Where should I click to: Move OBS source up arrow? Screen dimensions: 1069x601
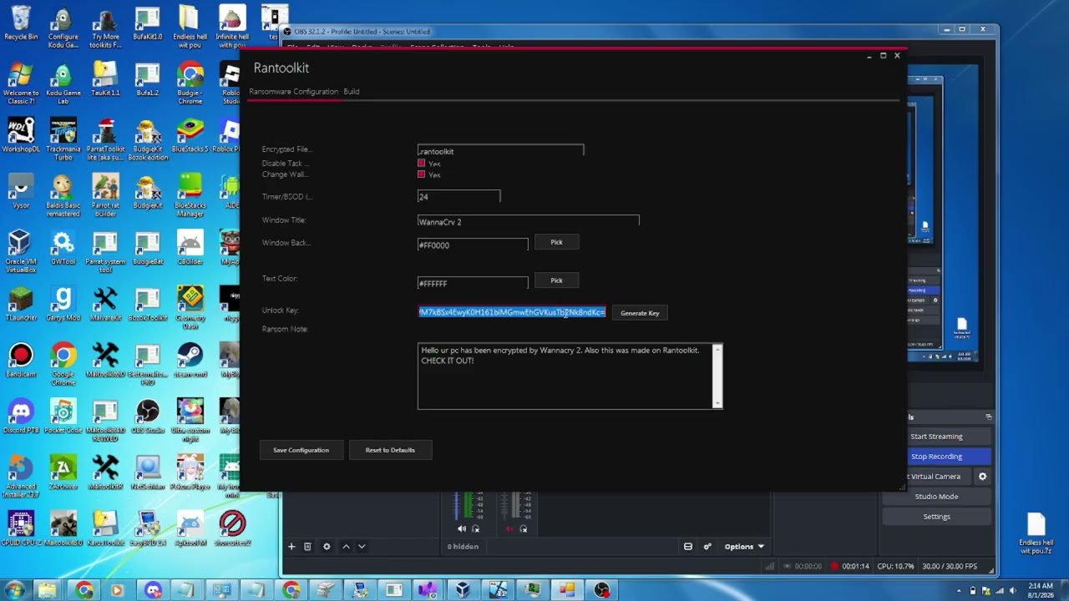click(346, 547)
